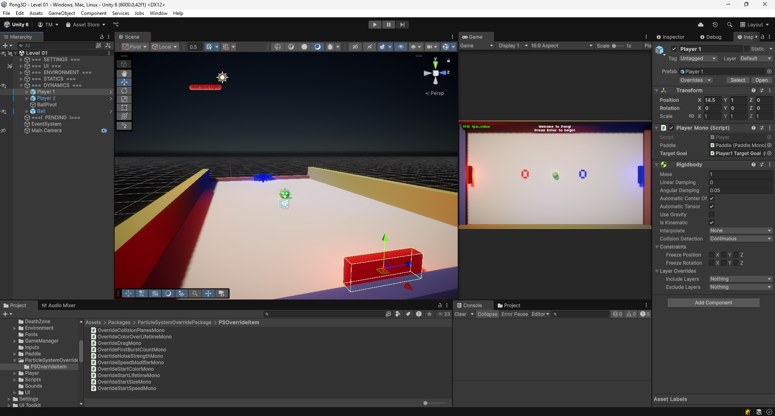Click the Add Component button

713,303
